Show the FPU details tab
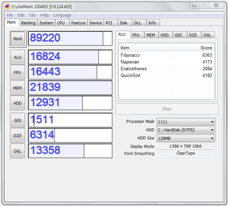Image resolution: width=228 pixels, height=206 pixels. tap(137, 35)
